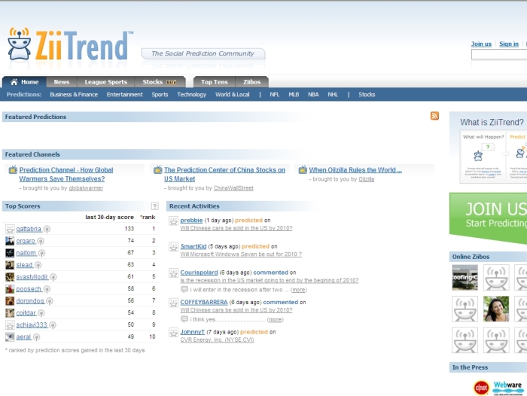Open NHL predictions
527x396 pixels.
pyautogui.click(x=333, y=94)
